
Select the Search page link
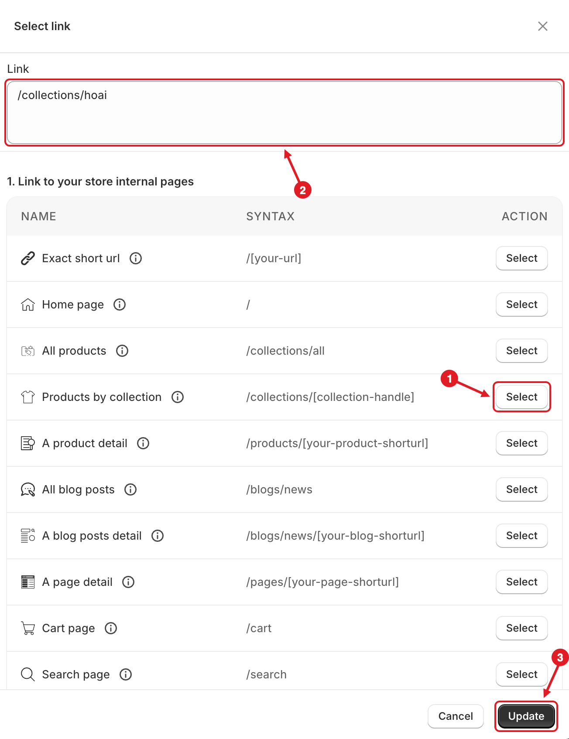click(x=522, y=674)
